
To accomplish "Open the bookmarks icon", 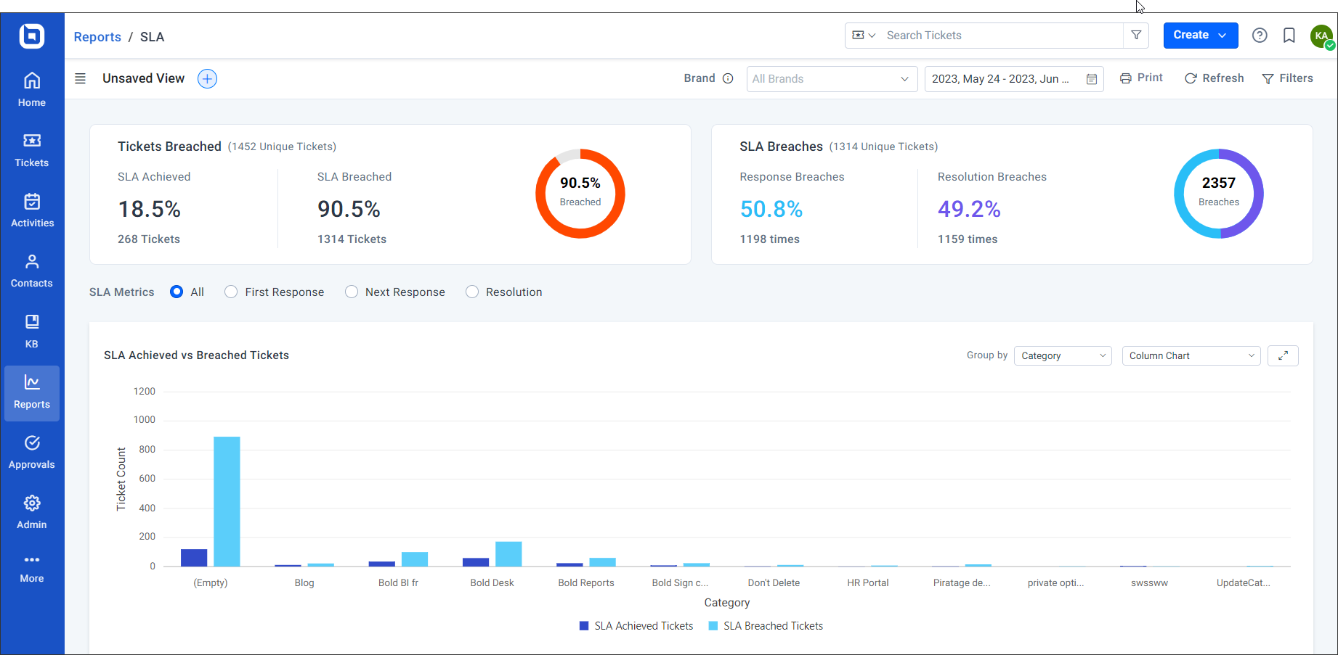I will coord(1289,35).
